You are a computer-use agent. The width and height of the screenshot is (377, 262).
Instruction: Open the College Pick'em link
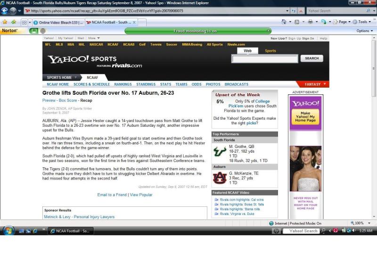pos(249,104)
